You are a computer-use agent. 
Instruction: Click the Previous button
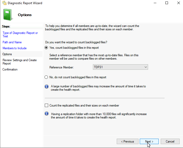128,142
